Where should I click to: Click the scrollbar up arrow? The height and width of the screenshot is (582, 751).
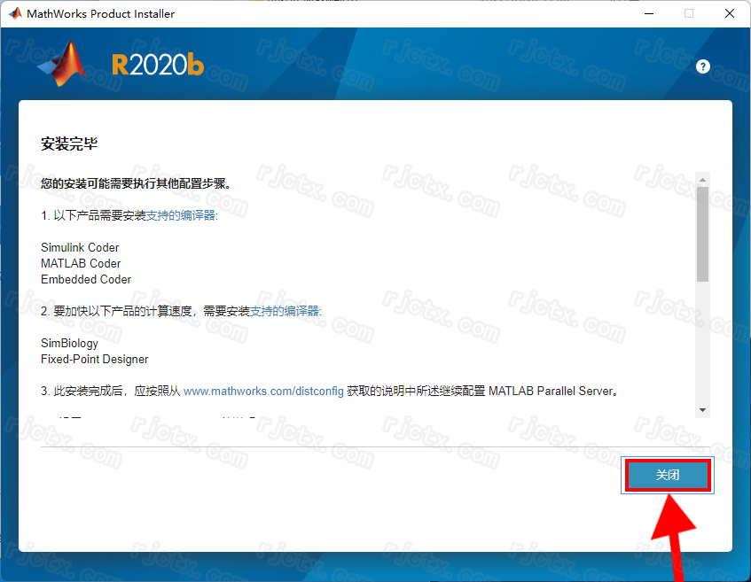click(x=702, y=180)
